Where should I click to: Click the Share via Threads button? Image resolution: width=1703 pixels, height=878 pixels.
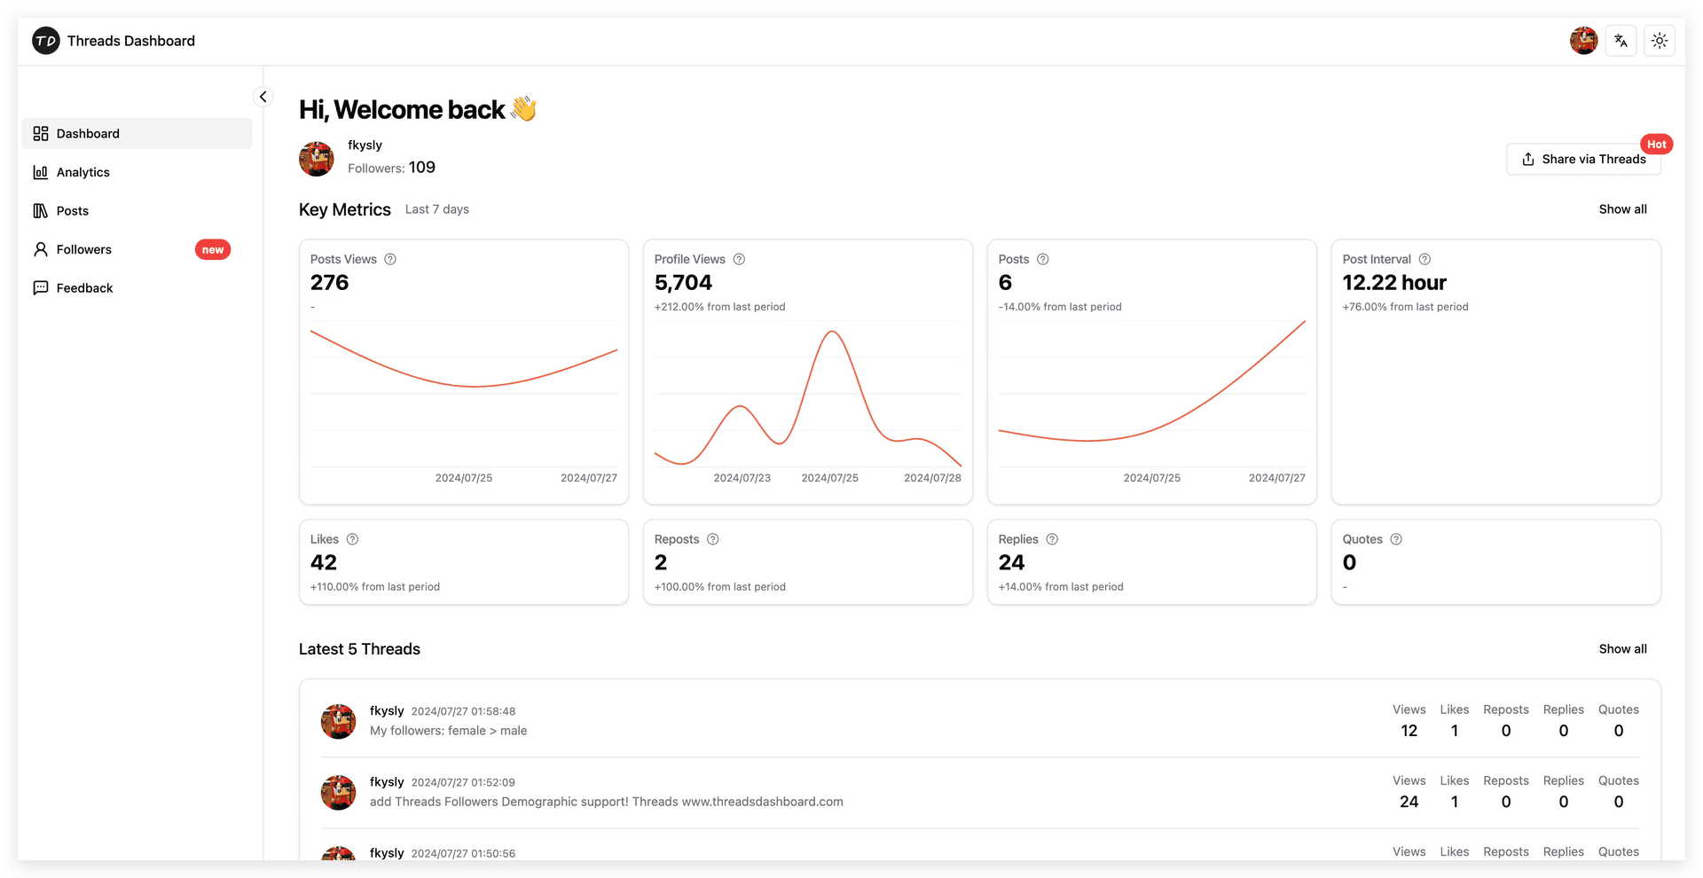click(x=1583, y=160)
